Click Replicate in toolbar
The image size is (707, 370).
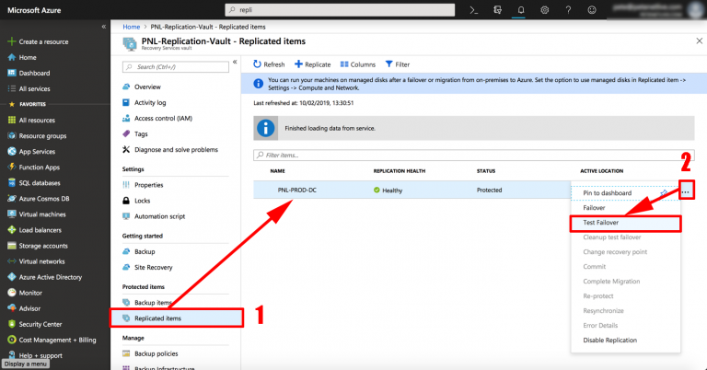tap(312, 64)
